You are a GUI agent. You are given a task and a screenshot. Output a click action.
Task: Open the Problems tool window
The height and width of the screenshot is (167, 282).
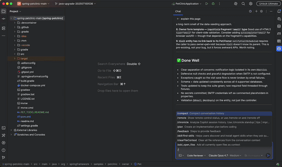tap(4, 150)
